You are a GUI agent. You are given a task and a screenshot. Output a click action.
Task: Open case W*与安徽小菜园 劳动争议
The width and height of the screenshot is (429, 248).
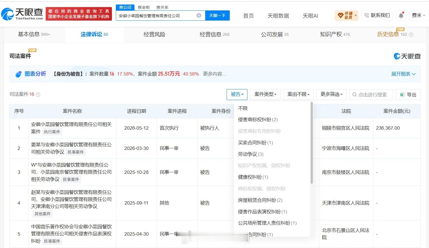click(71, 172)
